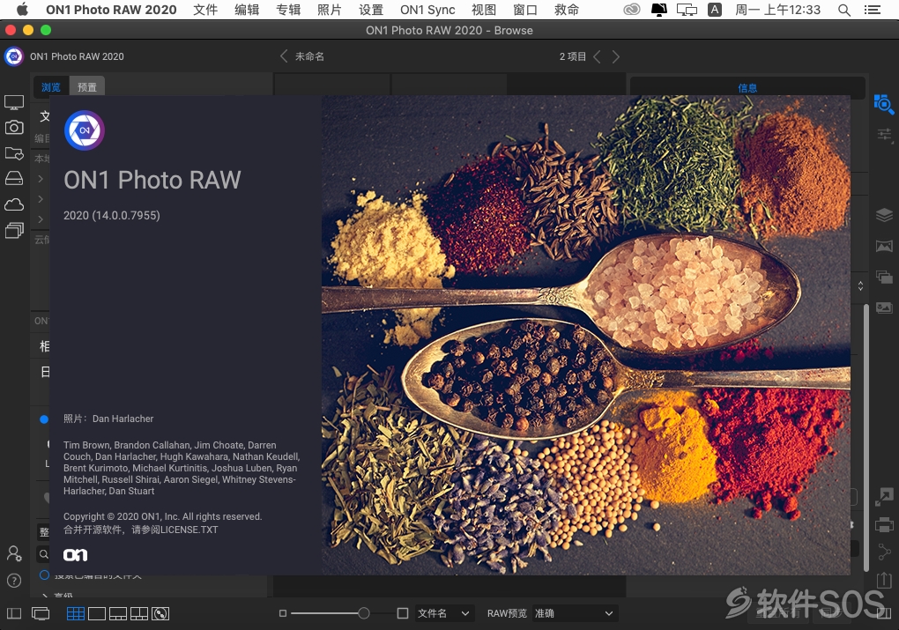Open Creative Cloud menu bar icon
The image size is (899, 630).
[x=632, y=10]
